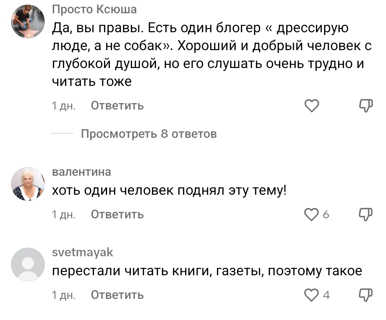Reply to svetmayak's comment
Screen dimensions: 386x320
click(117, 295)
